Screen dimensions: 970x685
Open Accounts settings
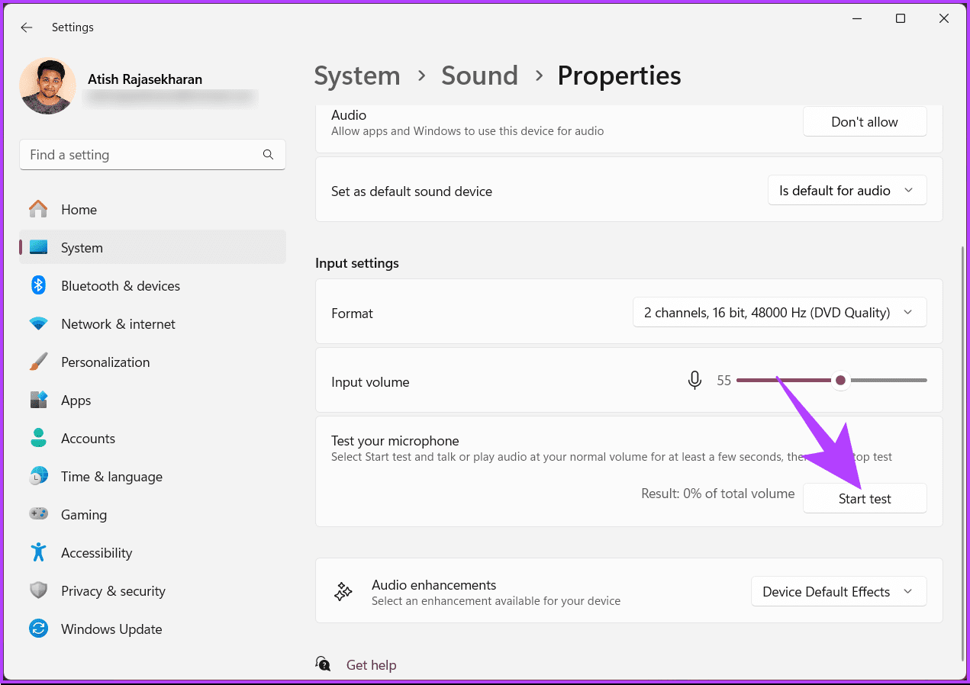[x=88, y=438]
